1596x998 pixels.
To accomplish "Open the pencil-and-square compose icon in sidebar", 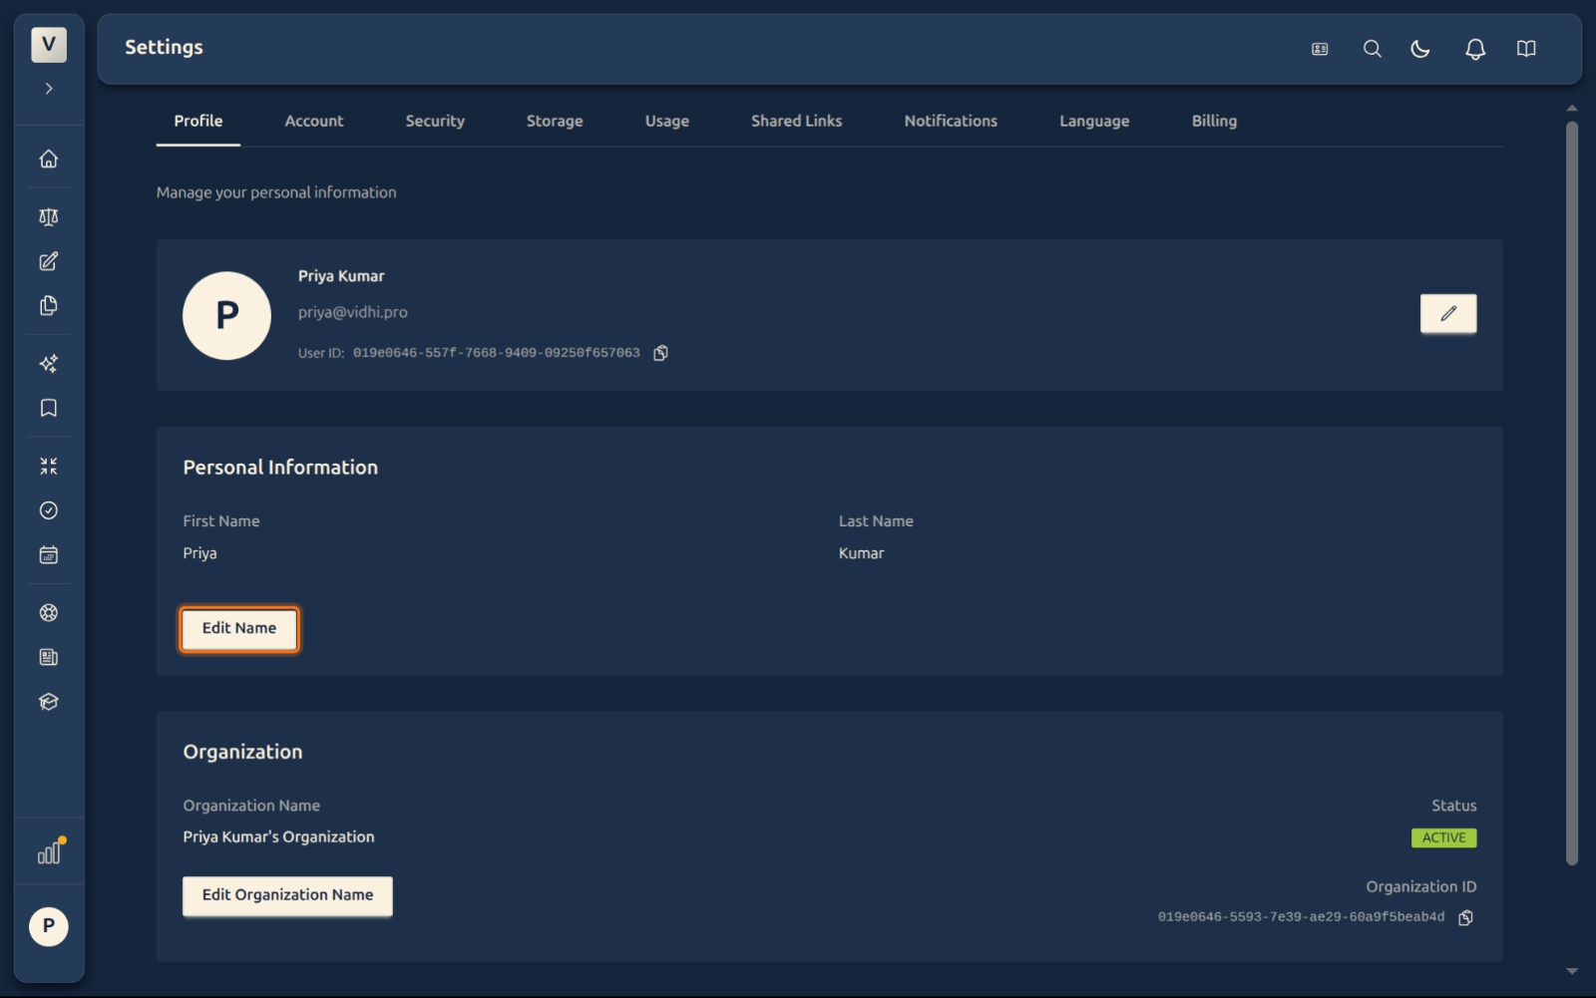I will (x=48, y=261).
